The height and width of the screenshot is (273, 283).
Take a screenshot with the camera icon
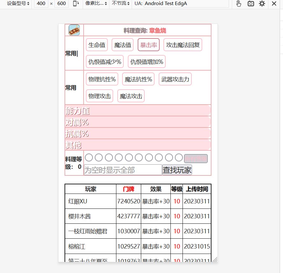[x=251, y=3]
